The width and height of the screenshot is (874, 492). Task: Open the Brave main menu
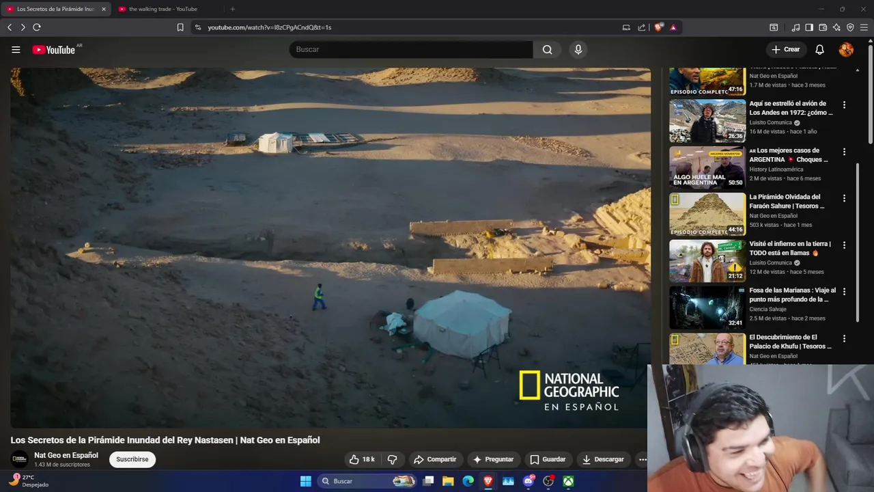864,27
